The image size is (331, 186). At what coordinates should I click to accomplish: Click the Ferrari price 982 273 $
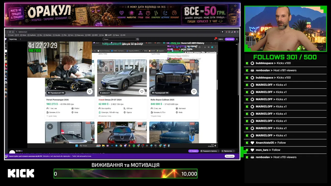coord(52,104)
